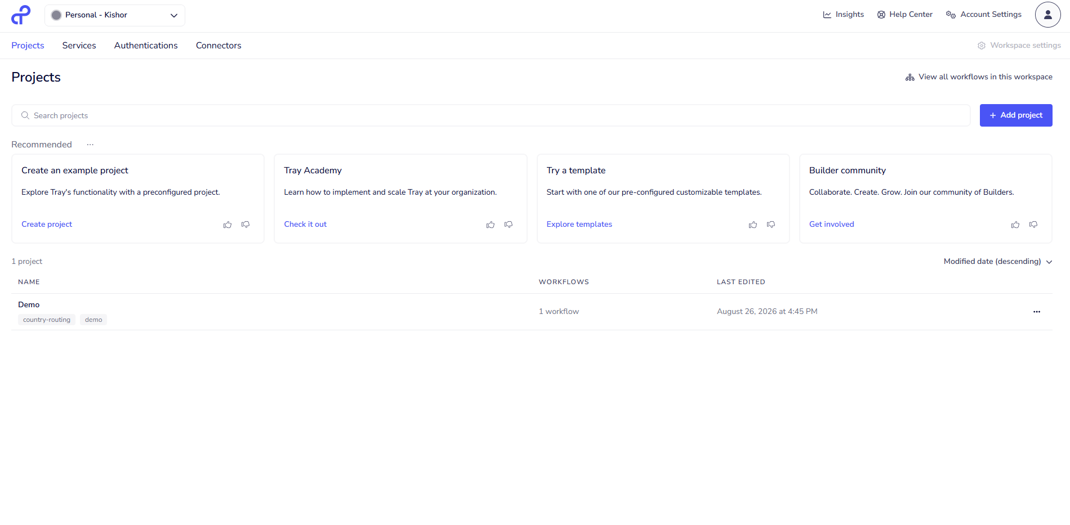Click the LAST EDITED column header

pyautogui.click(x=741, y=282)
